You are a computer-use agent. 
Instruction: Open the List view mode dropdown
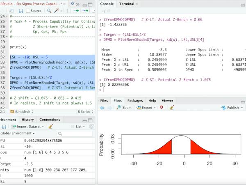point(77,127)
